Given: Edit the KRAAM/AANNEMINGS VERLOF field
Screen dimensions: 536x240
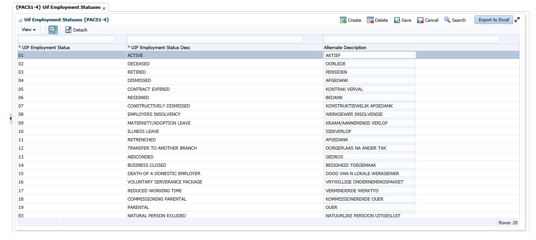Looking at the screenshot, I should (370, 123).
